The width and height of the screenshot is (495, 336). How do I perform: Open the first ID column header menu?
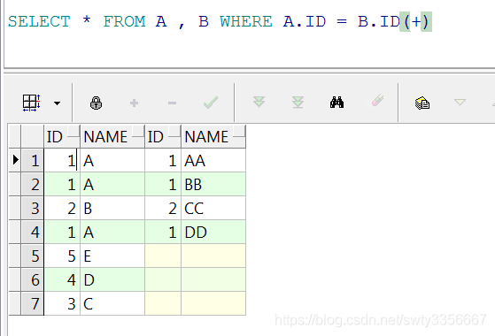(73, 131)
